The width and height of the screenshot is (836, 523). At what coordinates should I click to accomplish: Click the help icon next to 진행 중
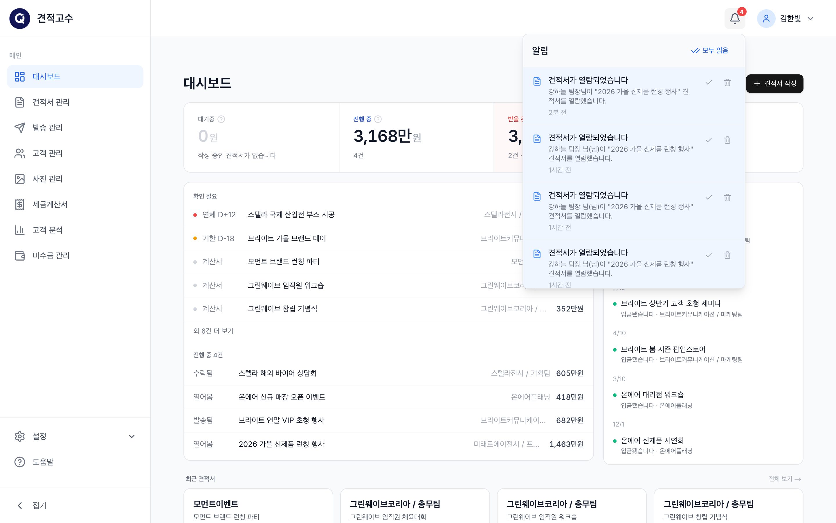(x=378, y=119)
